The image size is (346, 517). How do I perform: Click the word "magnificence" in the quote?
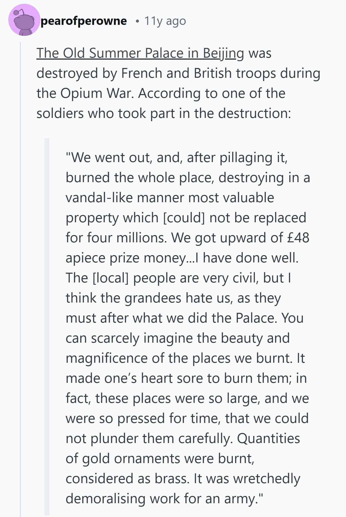tap(107, 359)
